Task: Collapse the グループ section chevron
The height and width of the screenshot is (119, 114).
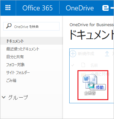Action: click(4, 97)
